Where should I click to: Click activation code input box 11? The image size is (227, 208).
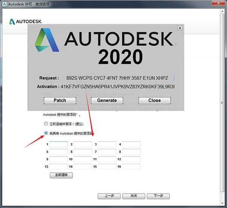tap(107, 159)
